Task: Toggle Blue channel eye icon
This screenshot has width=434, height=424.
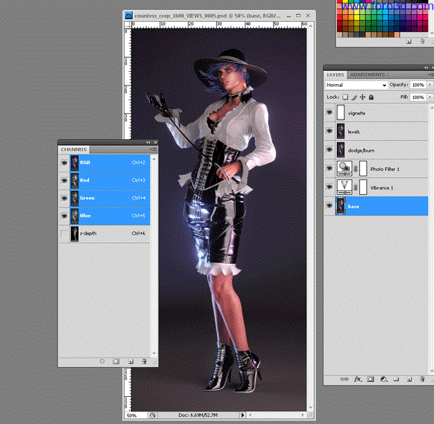Action: click(x=64, y=216)
